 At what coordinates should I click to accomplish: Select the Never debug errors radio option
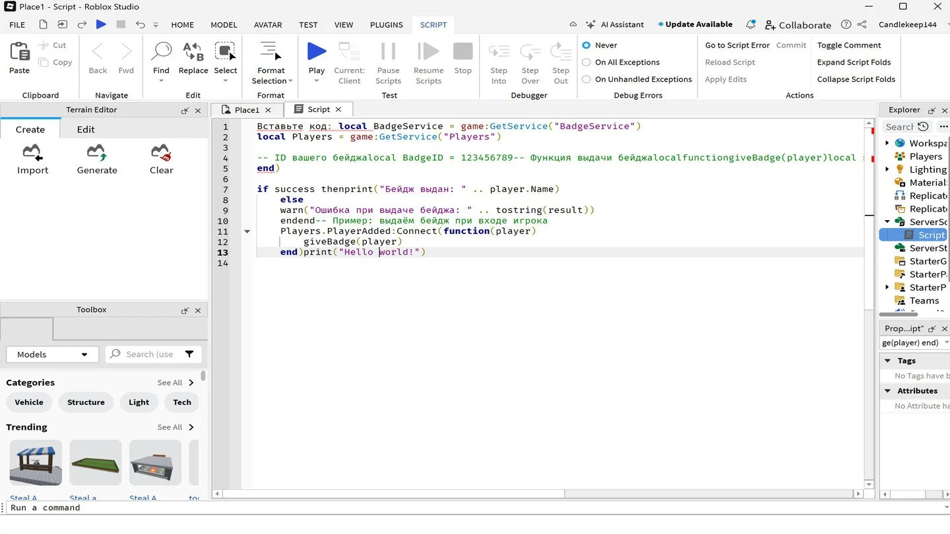coord(586,45)
